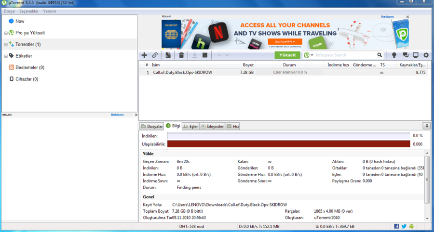Click the search magnifier icon

pos(380,55)
